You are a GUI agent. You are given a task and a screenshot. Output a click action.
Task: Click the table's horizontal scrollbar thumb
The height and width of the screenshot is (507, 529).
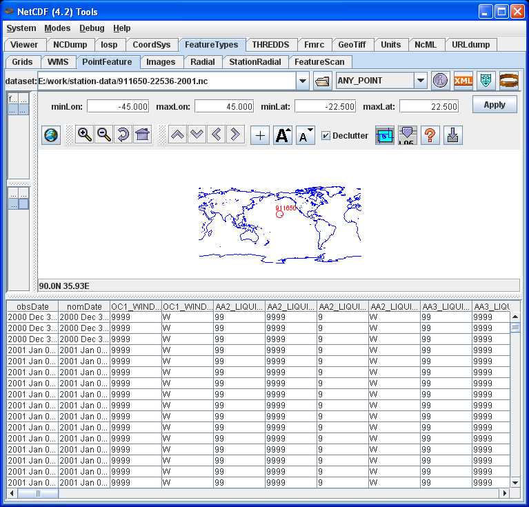pos(38,493)
